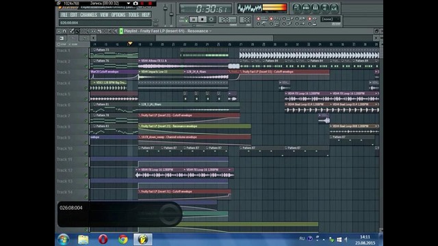Open the Piano Roll window button
Viewport: 438px width, 246px height.
[315, 8]
